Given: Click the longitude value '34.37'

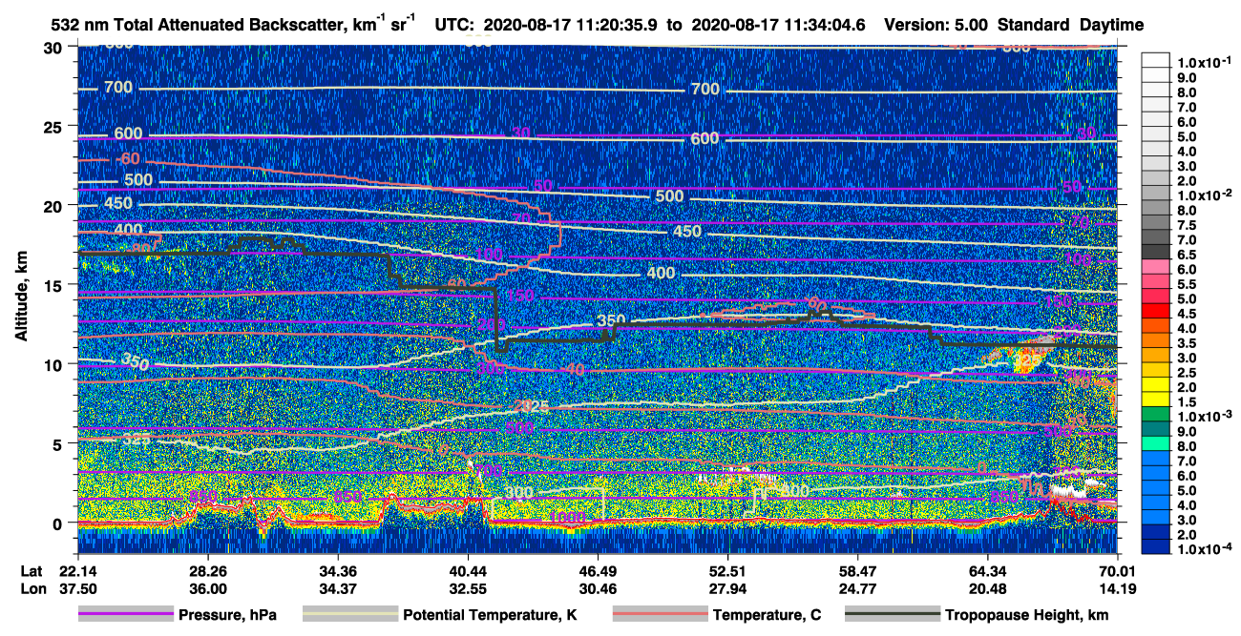Looking at the screenshot, I should coord(337,589).
